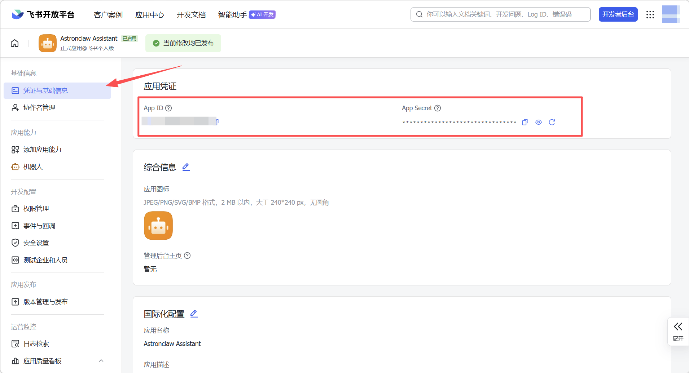Open 开发文档 from the top menu
This screenshot has width=689, height=373.
pos(191,15)
